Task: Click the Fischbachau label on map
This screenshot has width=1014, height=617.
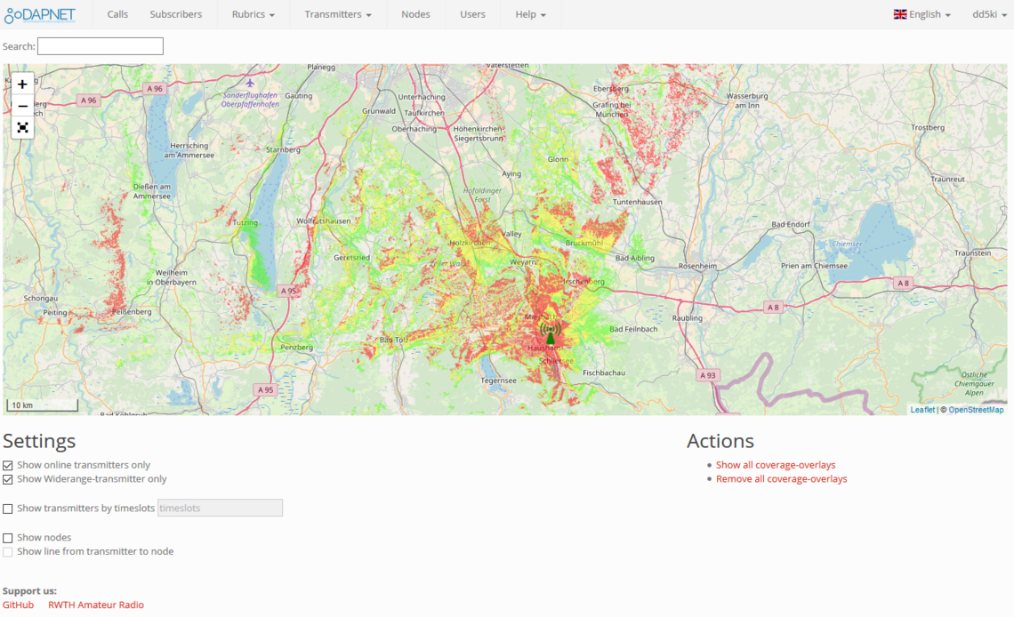Action: (x=604, y=373)
